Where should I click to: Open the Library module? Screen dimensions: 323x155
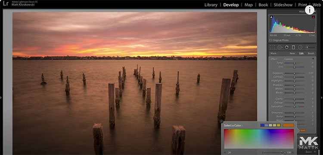coord(211,5)
